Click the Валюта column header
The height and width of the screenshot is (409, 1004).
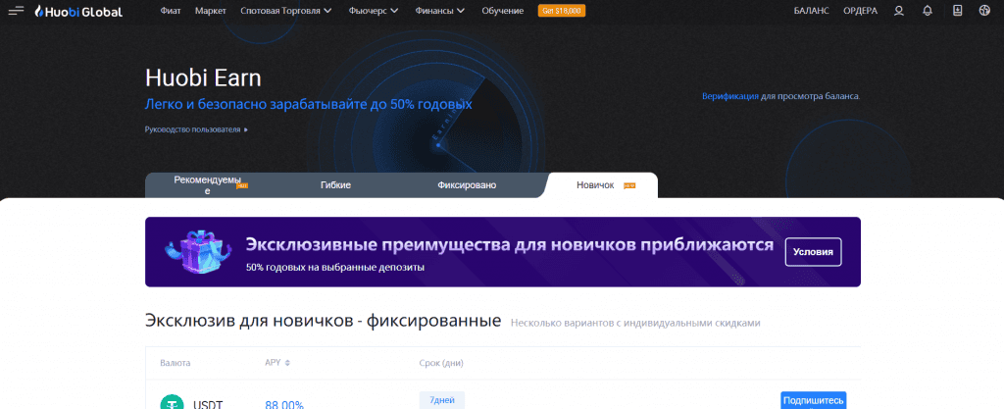click(x=175, y=363)
